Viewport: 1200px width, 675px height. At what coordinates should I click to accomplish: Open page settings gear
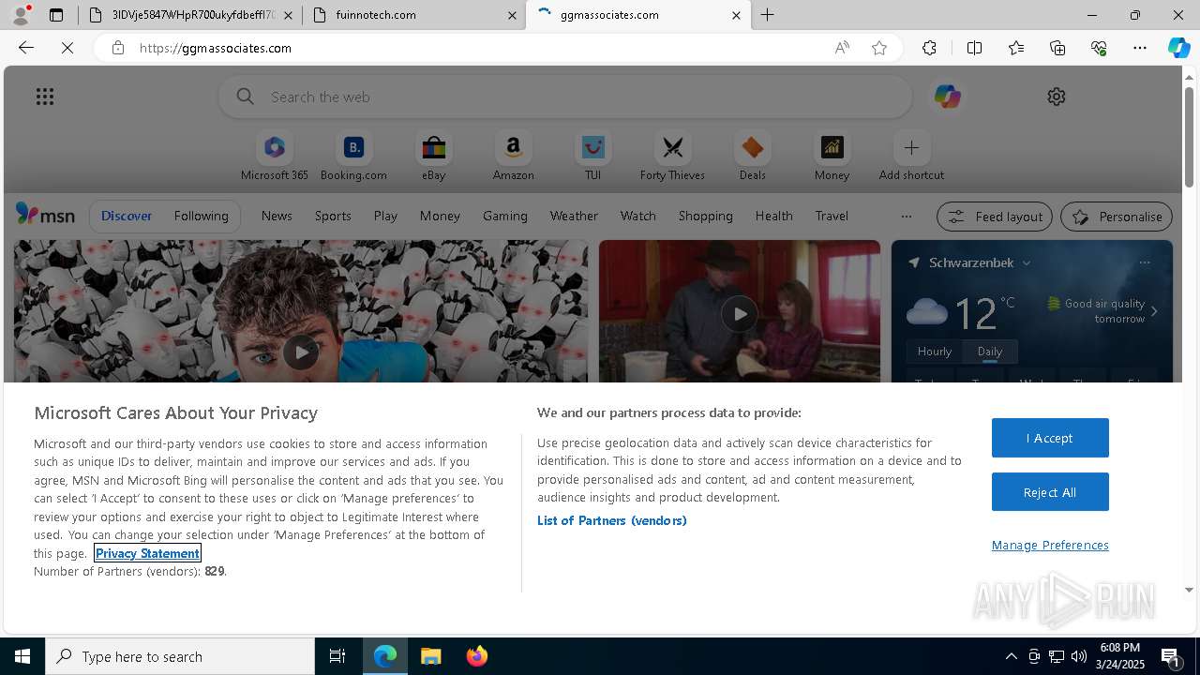pos(1057,97)
